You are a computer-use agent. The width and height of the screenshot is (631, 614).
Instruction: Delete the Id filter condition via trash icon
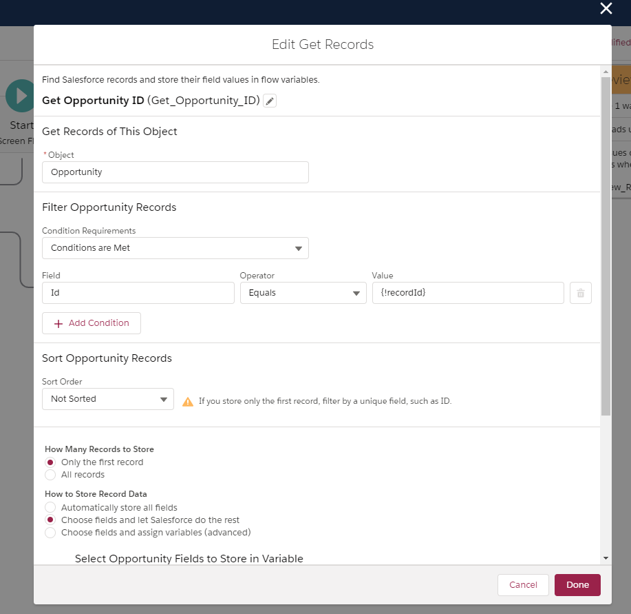pos(580,293)
